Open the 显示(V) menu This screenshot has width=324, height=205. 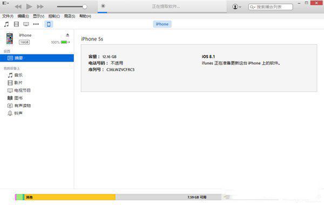39,16
